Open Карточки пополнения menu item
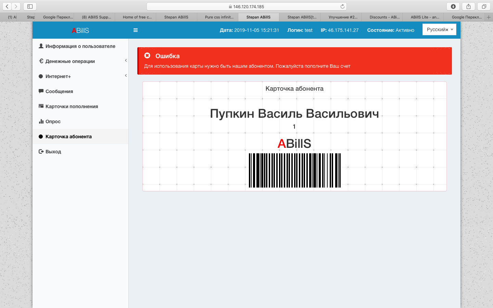The image size is (493, 308). 80,106
